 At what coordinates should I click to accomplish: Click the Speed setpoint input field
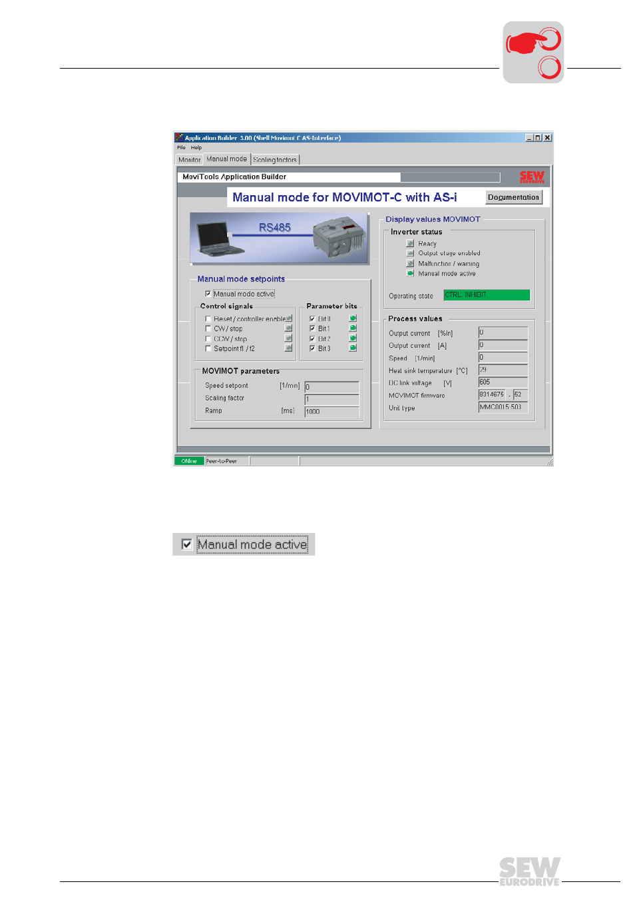pyautogui.click(x=331, y=387)
